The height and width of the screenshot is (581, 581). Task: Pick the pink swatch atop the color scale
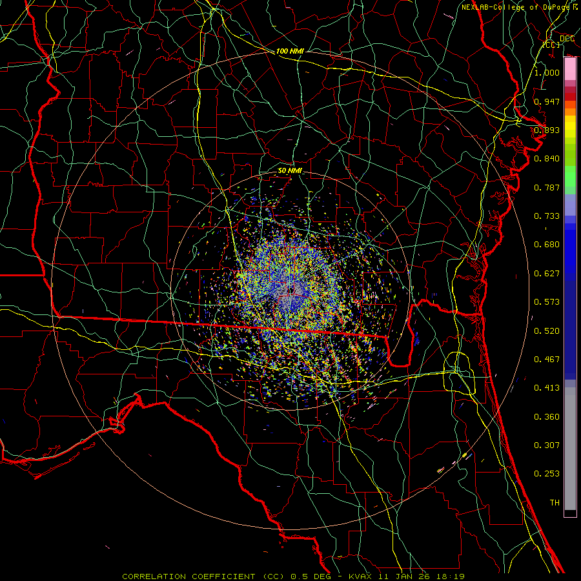pyautogui.click(x=570, y=69)
